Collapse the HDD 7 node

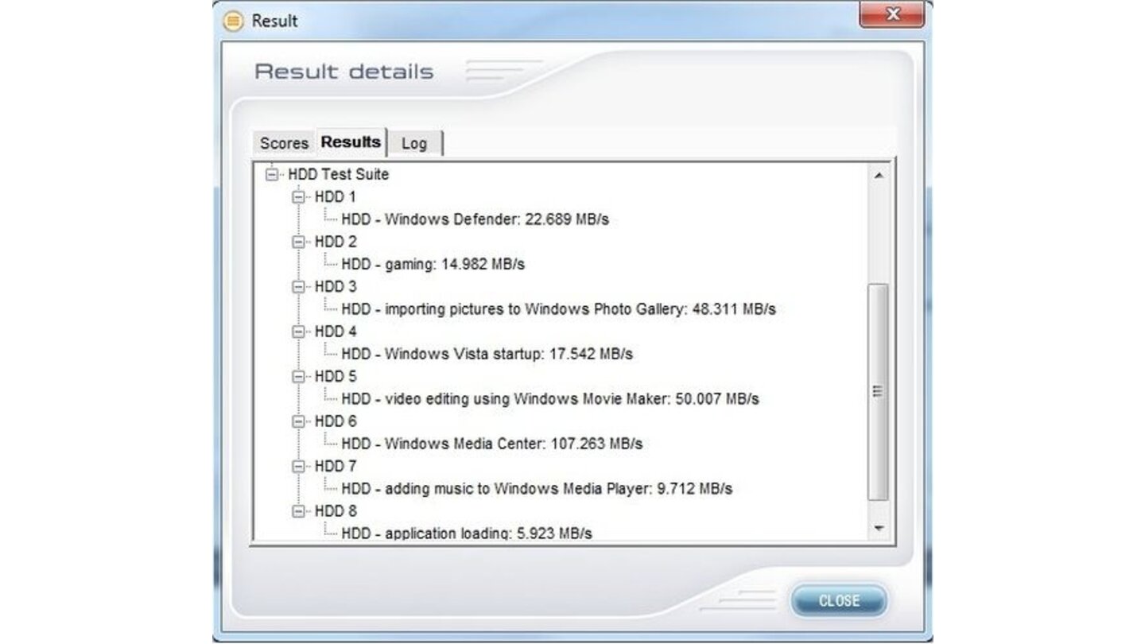299,466
